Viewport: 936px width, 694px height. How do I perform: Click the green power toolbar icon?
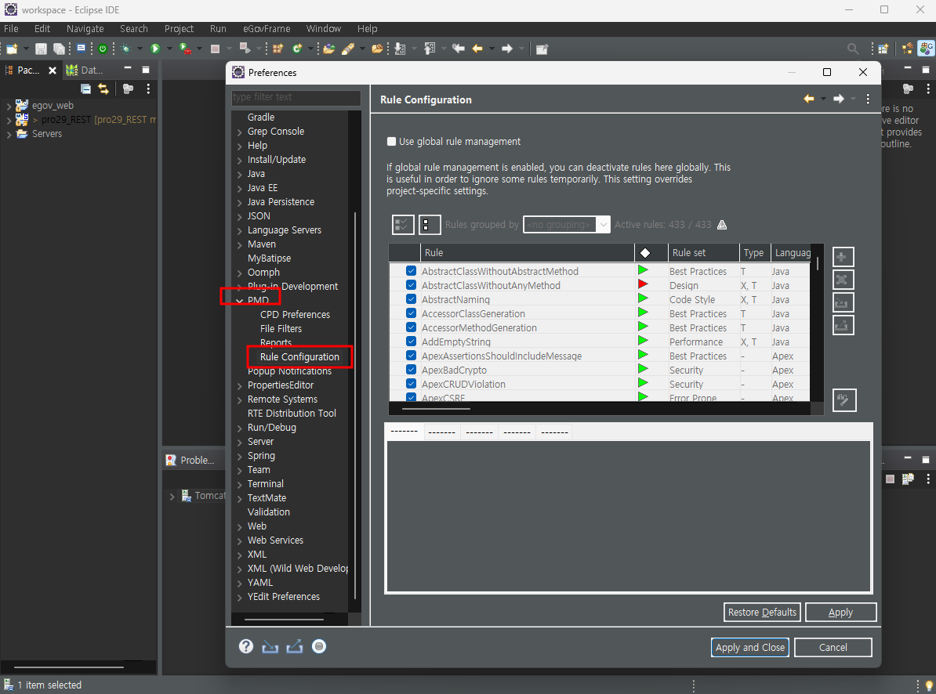tap(103, 49)
